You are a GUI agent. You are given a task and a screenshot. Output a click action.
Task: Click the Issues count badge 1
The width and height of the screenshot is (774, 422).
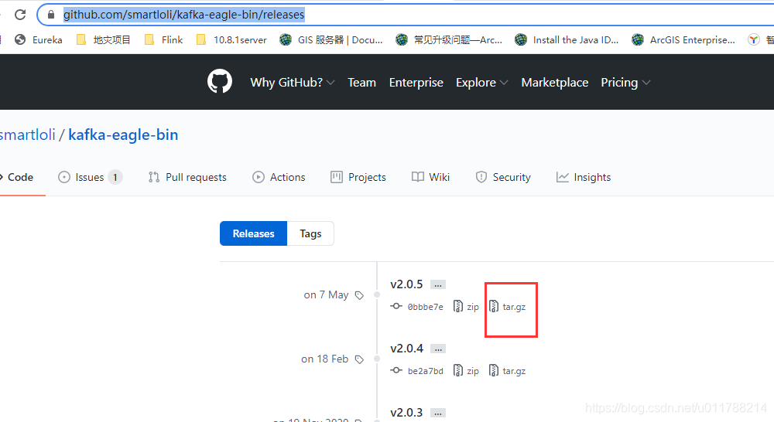click(115, 177)
